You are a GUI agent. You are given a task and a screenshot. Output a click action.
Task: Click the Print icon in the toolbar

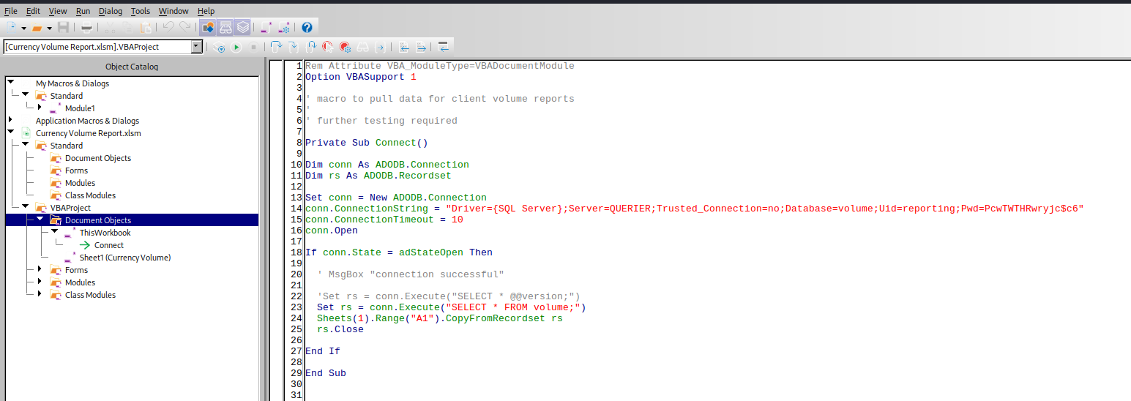pyautogui.click(x=86, y=28)
